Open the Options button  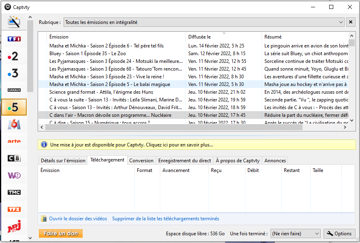[339, 234]
